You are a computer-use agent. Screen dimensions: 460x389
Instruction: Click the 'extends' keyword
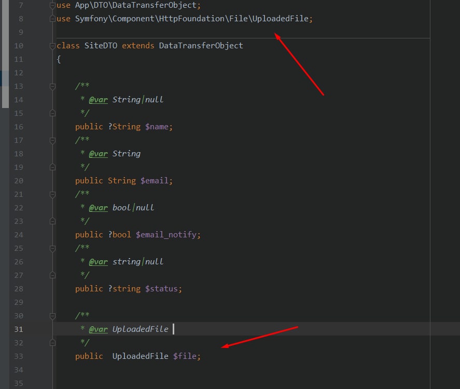point(138,46)
